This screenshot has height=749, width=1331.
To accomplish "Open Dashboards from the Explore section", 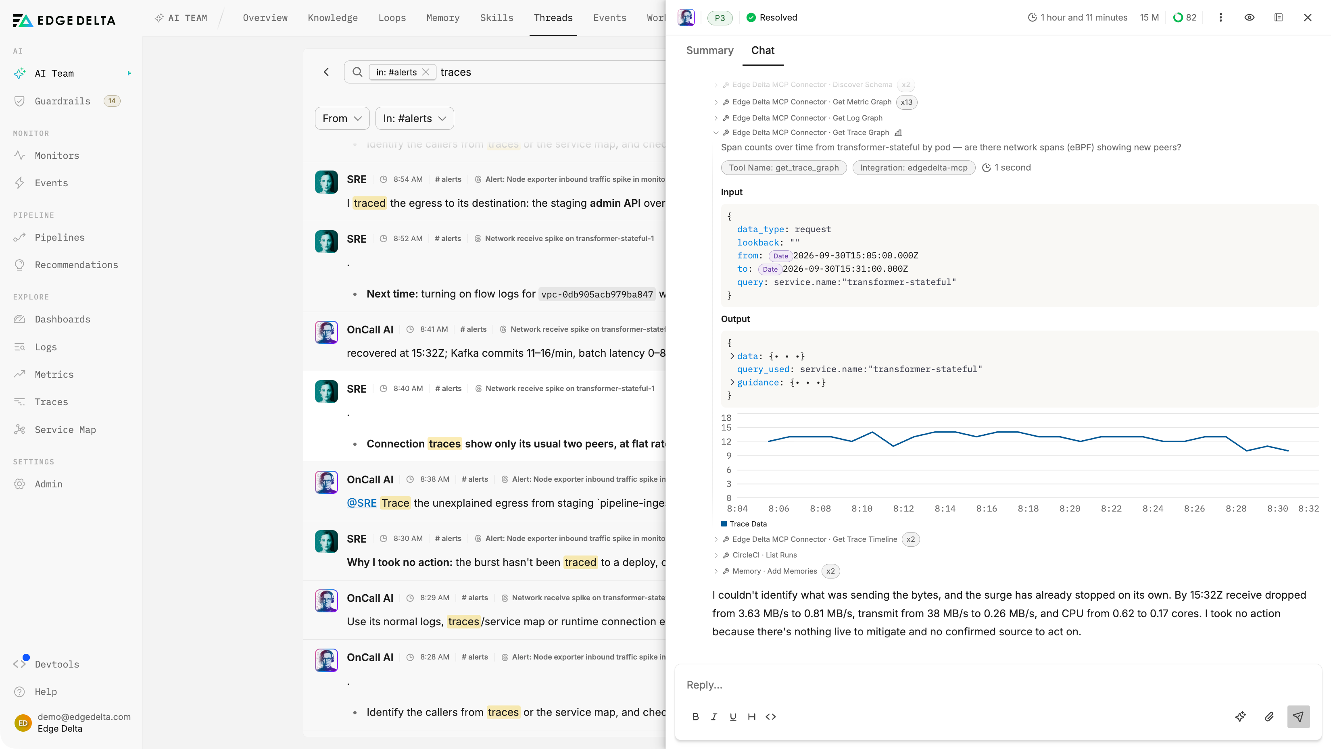I will point(63,319).
